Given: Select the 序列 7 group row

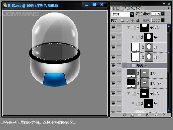Looking at the screenshot, I should click(x=144, y=65).
